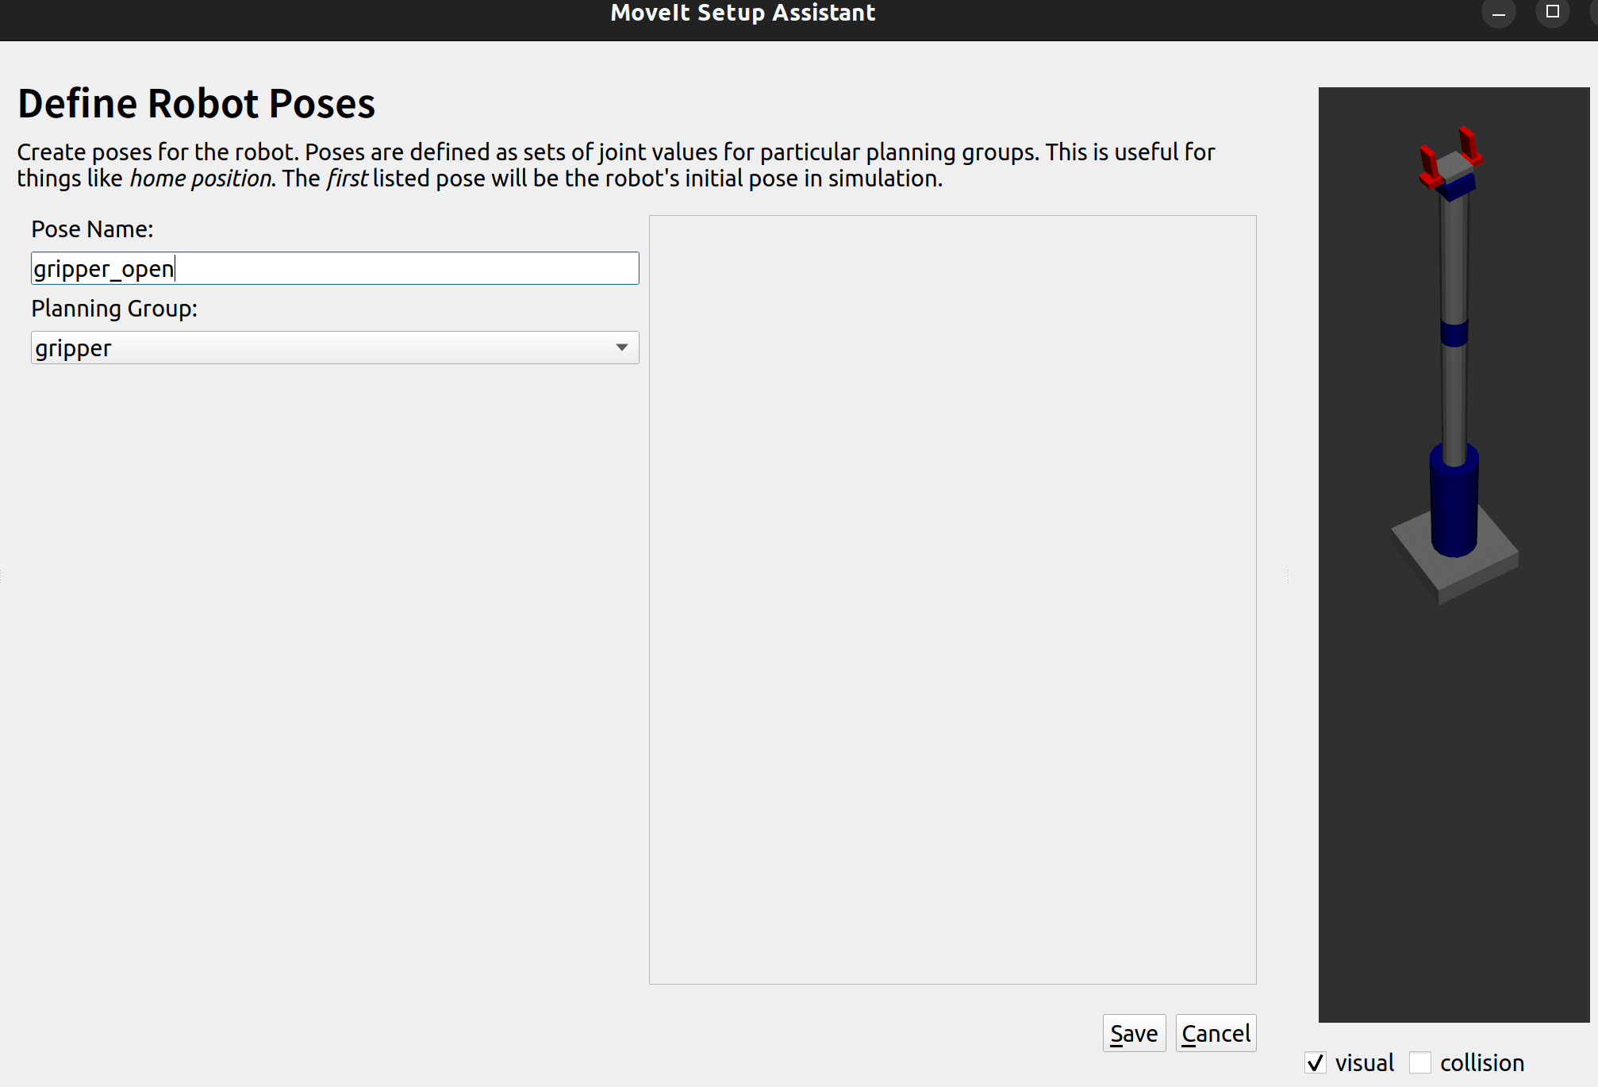This screenshot has height=1087, width=1598.
Task: Click the Define Robot Poses heading
Action: tap(196, 104)
